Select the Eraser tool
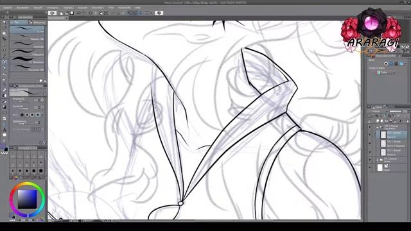Screen dimensions: 411x231 pos(4,90)
